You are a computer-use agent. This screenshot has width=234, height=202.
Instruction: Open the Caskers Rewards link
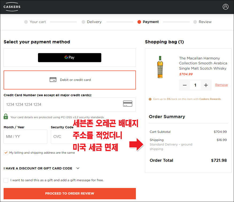tap(210, 99)
